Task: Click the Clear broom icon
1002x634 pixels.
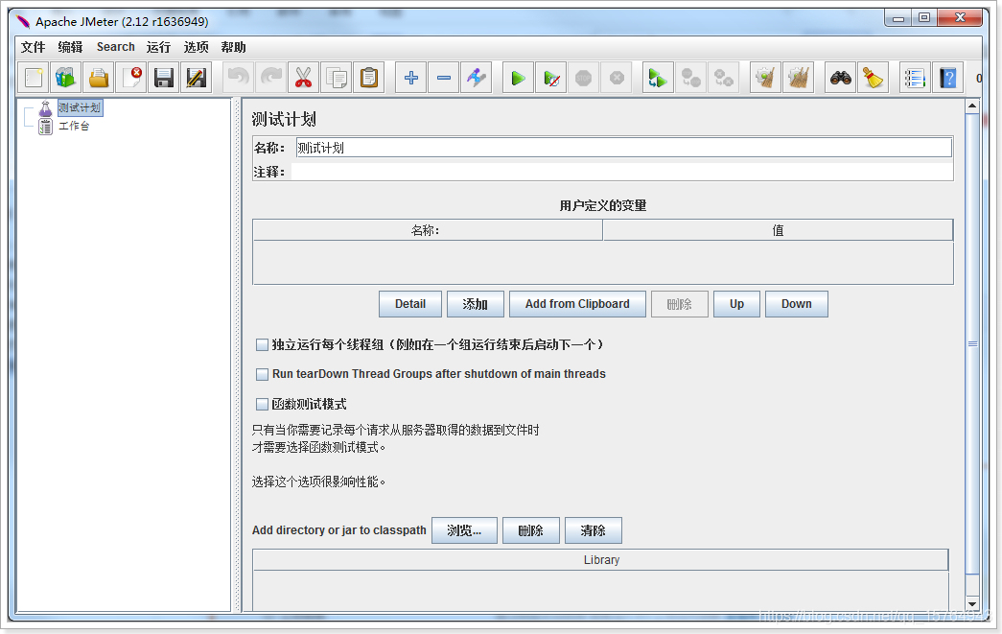Action: (765, 78)
